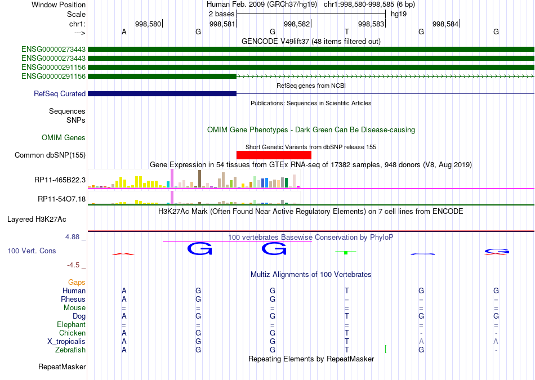Click the pink narrow bar in RP11-465B22.3 chart
This screenshot has width=535, height=380.
pos(172,178)
